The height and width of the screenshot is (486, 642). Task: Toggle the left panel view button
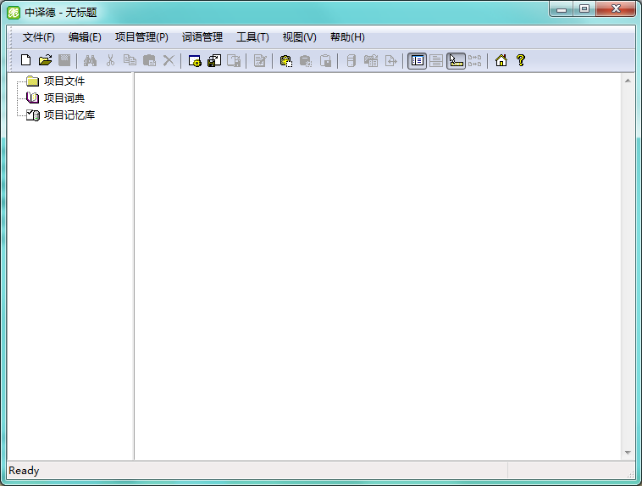pyautogui.click(x=418, y=61)
